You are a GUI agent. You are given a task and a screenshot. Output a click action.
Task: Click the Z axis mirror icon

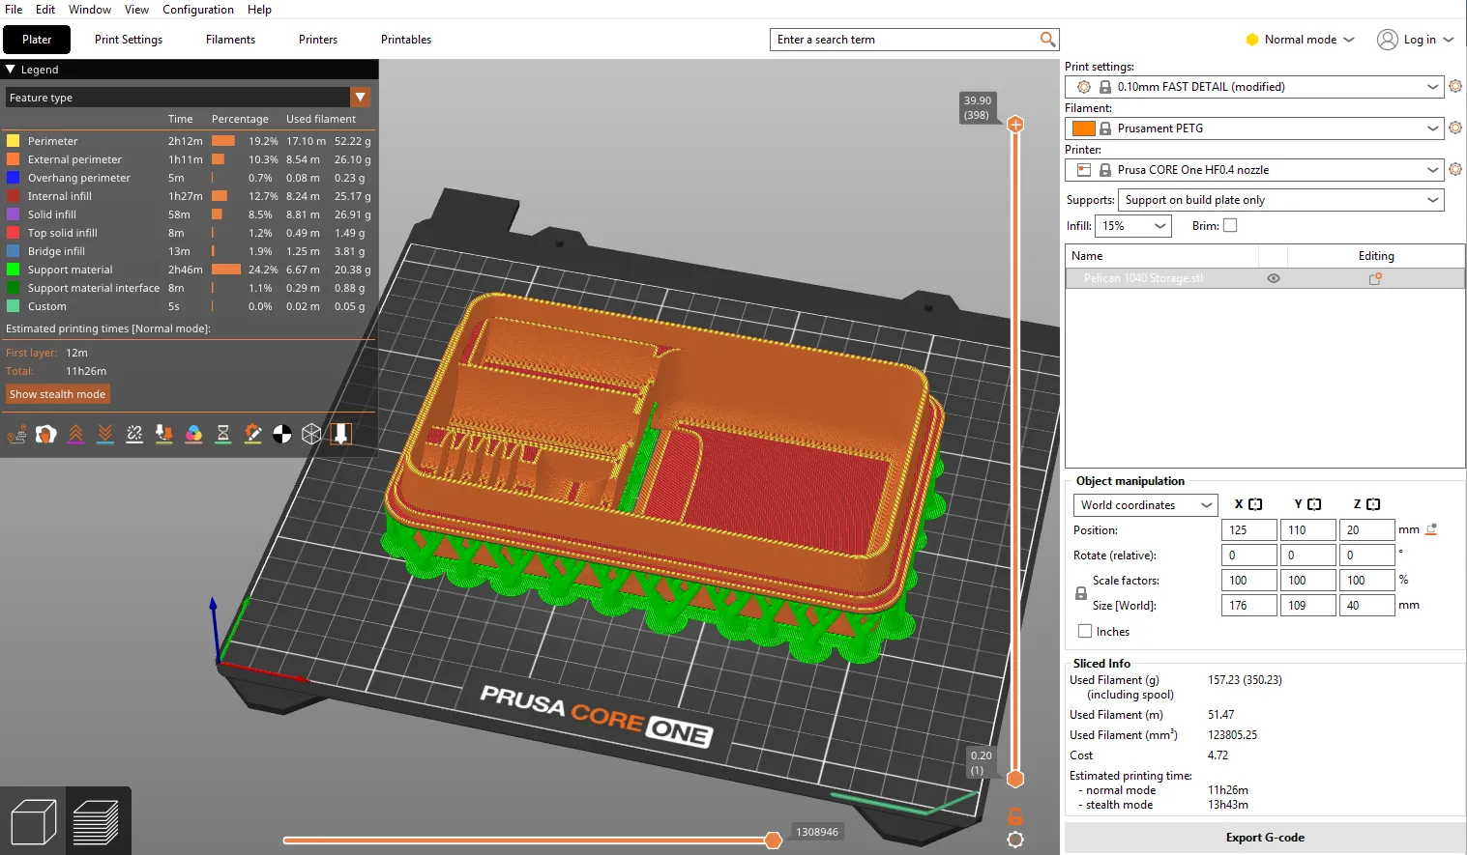(x=1373, y=504)
